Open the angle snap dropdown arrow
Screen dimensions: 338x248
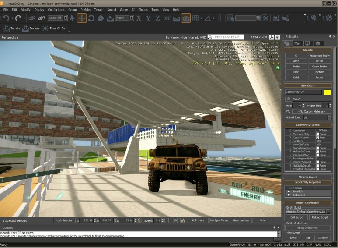click(x=214, y=18)
